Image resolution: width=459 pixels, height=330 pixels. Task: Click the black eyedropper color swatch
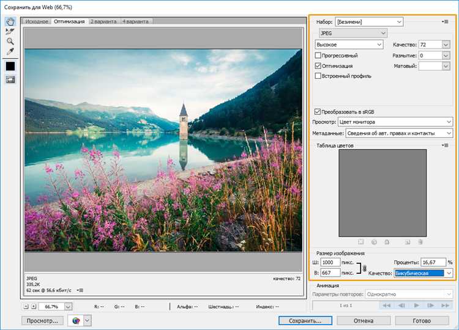click(10, 67)
